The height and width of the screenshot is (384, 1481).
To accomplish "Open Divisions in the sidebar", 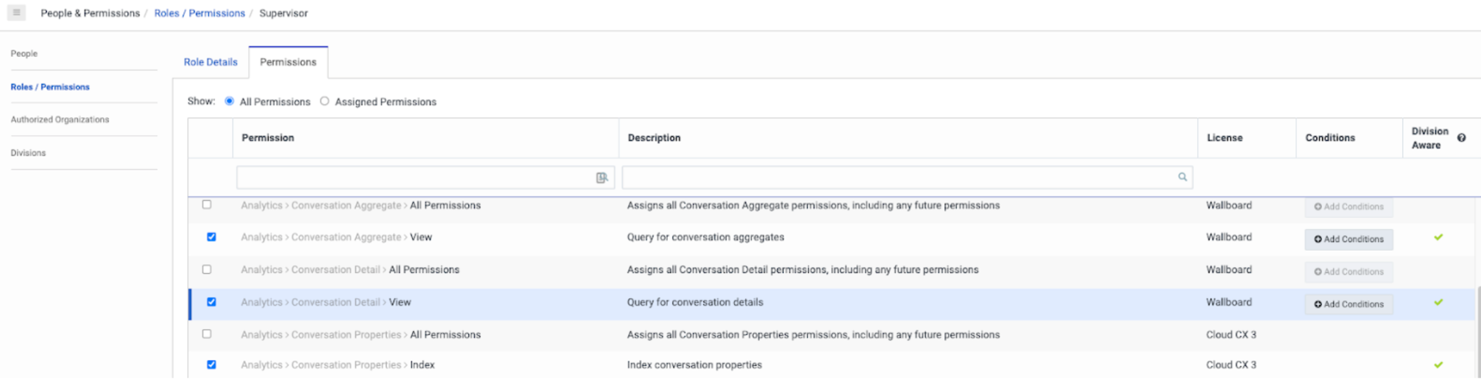I will [x=28, y=153].
